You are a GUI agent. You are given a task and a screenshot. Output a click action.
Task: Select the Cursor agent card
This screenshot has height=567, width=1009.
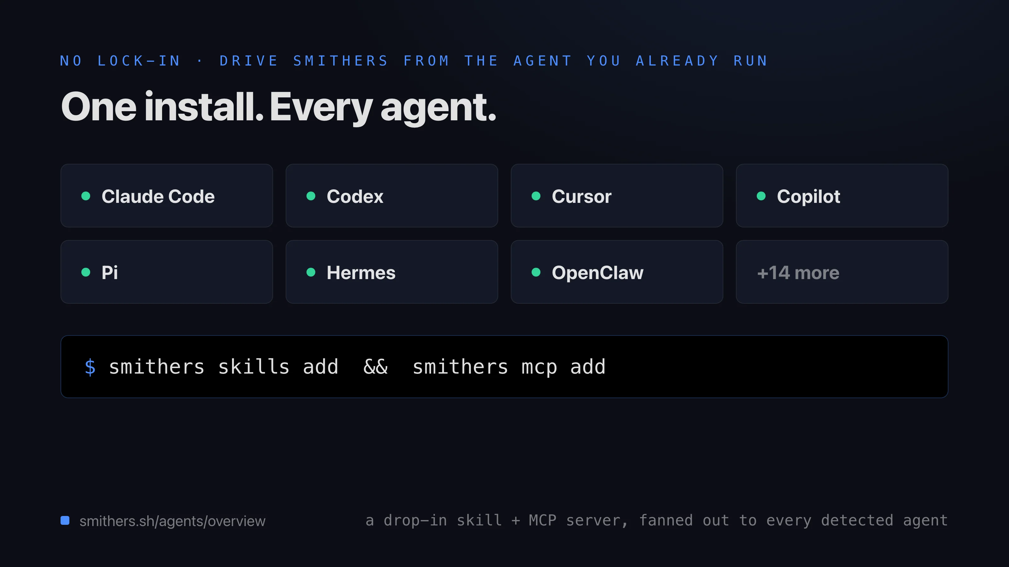click(x=617, y=196)
